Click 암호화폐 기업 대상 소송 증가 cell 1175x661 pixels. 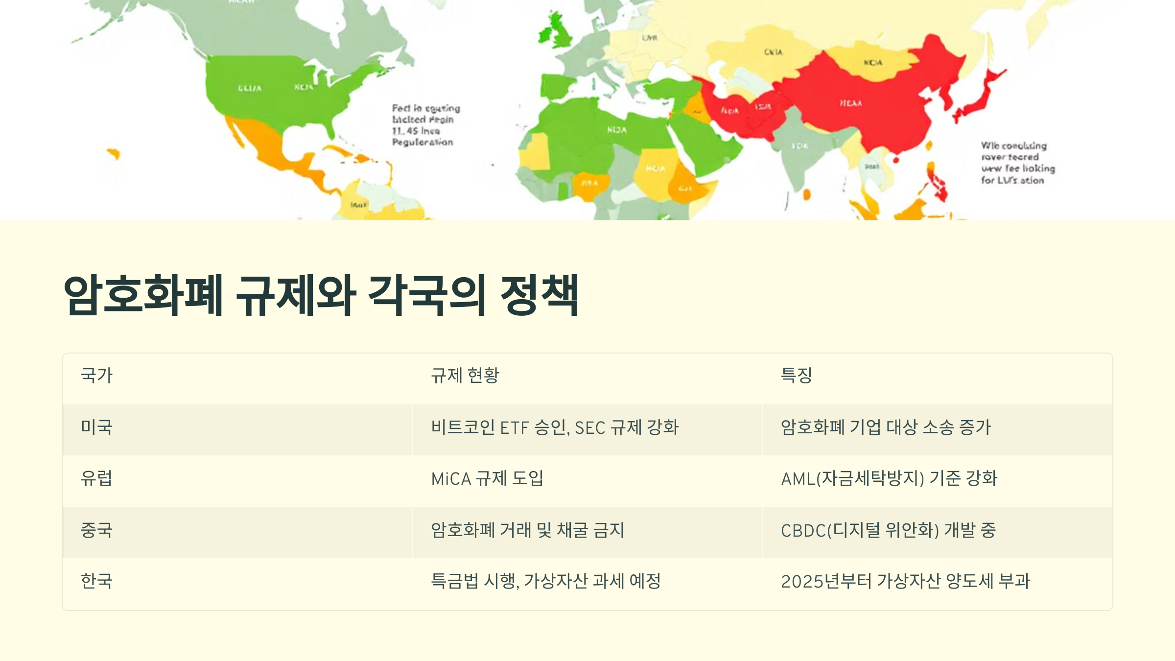[885, 427]
